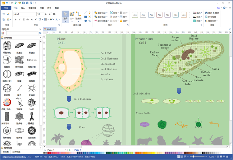Switch to the 插入 ribbon tab
233x160 pixels.
click(x=23, y=8)
